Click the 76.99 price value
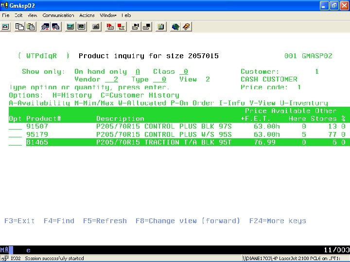Viewport: 350px width, 262px height. (265, 142)
